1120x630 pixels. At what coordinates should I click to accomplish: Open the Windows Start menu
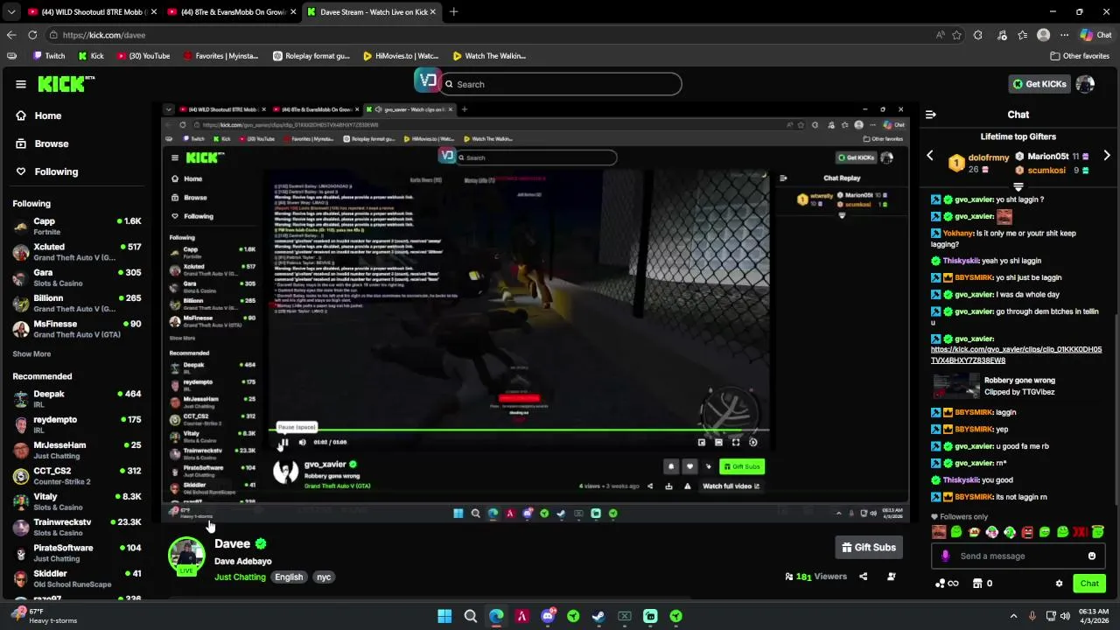pyautogui.click(x=444, y=616)
